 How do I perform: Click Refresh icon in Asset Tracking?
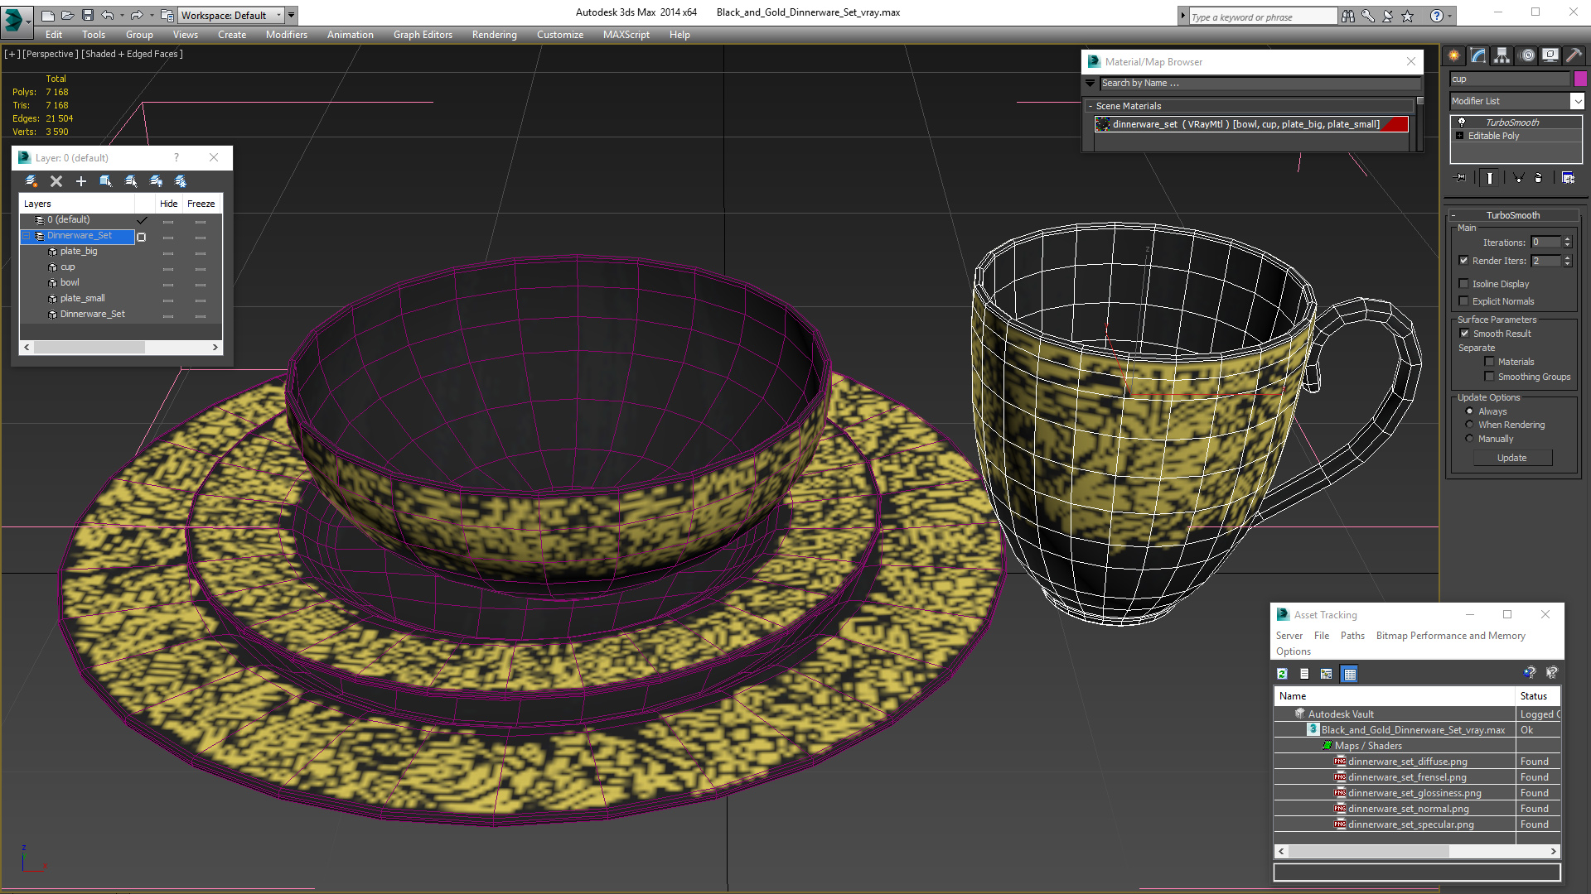click(x=1282, y=674)
